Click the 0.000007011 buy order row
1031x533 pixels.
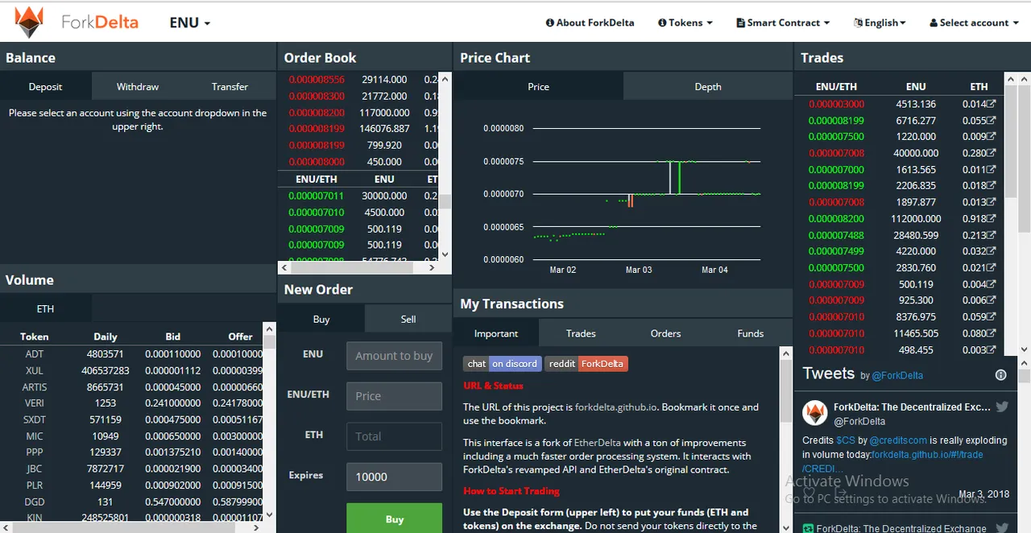(358, 196)
